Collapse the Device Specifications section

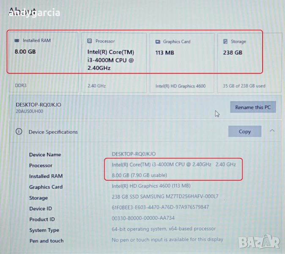272,131
